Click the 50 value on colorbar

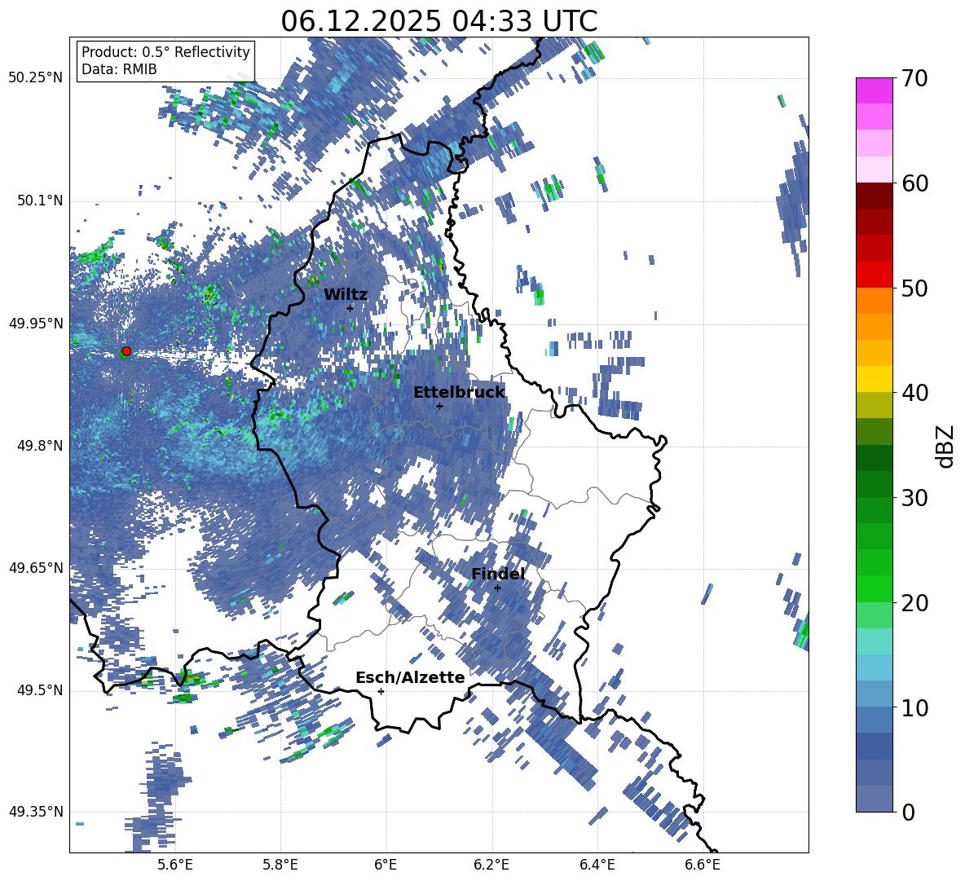(x=914, y=288)
